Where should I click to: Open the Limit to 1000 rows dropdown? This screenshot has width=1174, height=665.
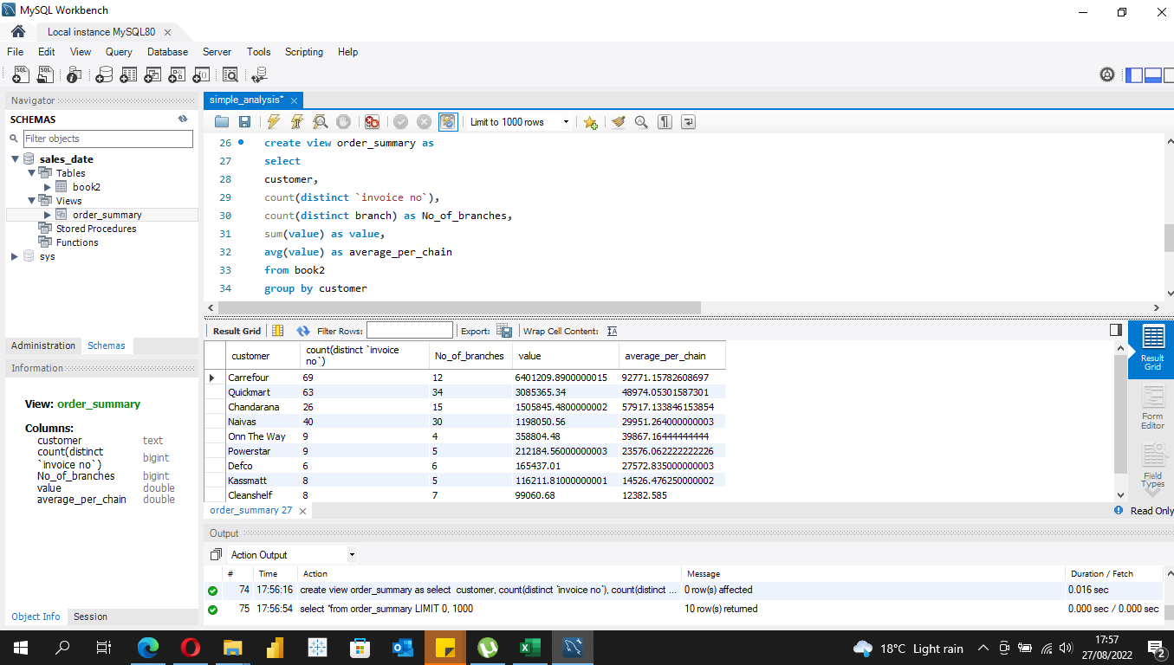click(568, 121)
